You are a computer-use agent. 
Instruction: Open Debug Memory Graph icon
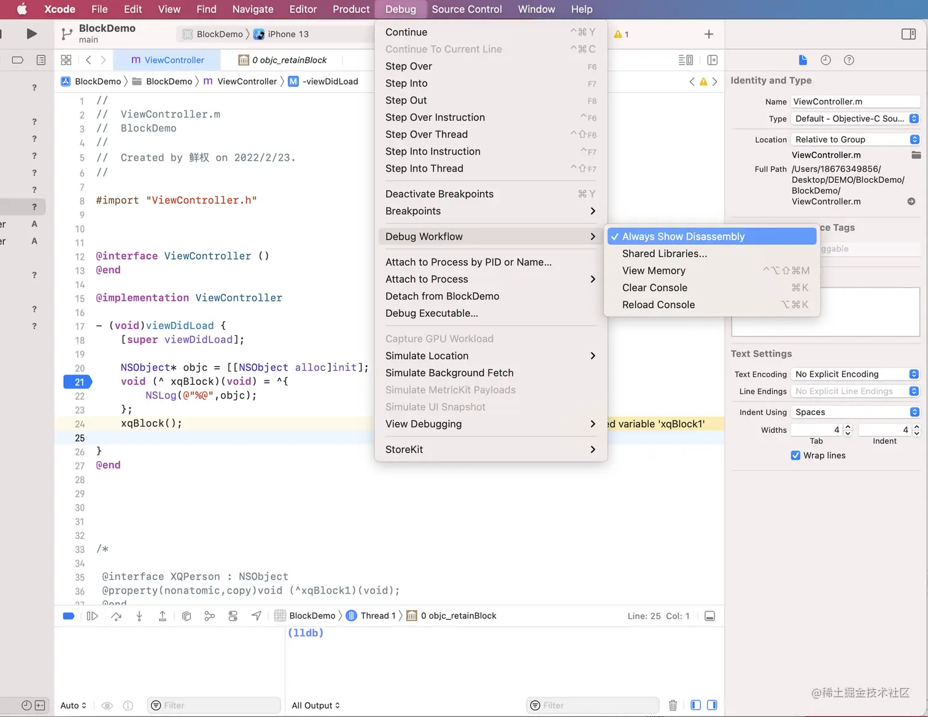(x=209, y=616)
